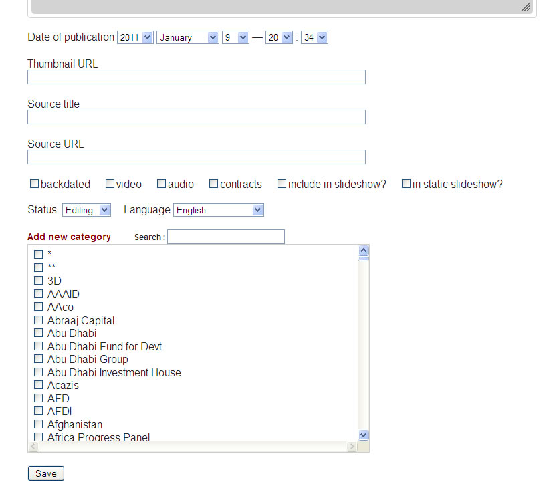Focus the category Search input field
This screenshot has height=490, width=553.
click(x=226, y=237)
